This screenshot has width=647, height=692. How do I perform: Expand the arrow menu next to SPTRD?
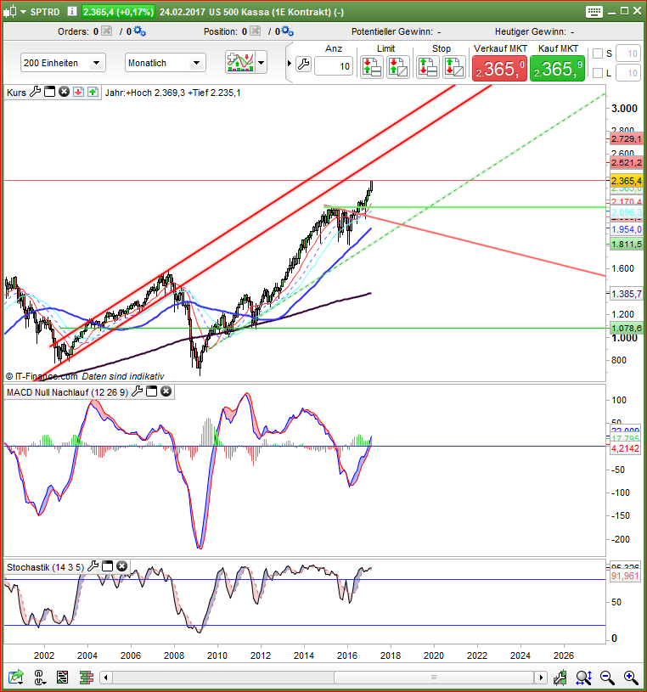[23, 12]
